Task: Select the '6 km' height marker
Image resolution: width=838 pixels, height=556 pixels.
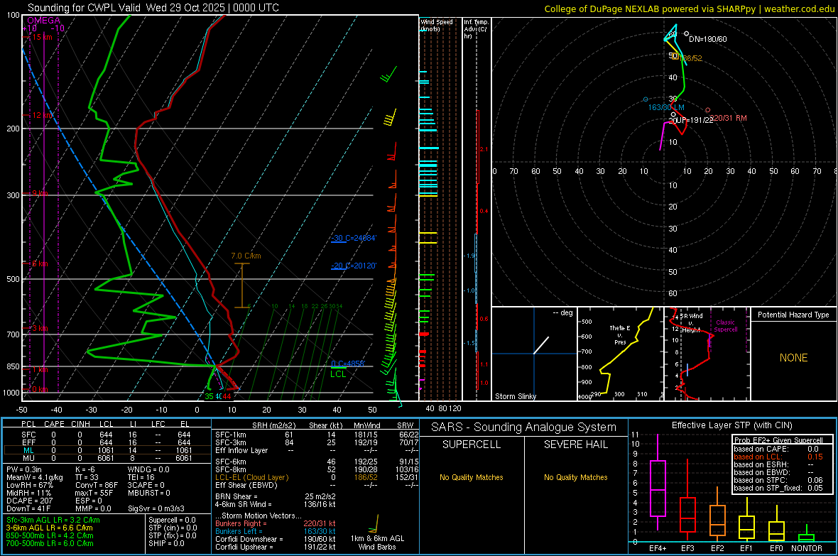Action: [x=40, y=263]
